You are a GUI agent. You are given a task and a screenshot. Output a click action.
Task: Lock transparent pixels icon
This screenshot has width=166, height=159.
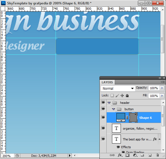[x=112, y=96]
